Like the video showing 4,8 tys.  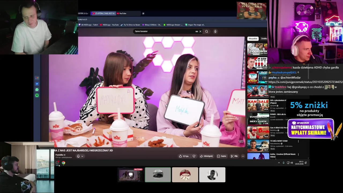184,156
